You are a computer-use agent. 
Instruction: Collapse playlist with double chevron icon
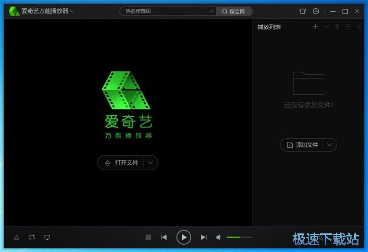point(358,26)
